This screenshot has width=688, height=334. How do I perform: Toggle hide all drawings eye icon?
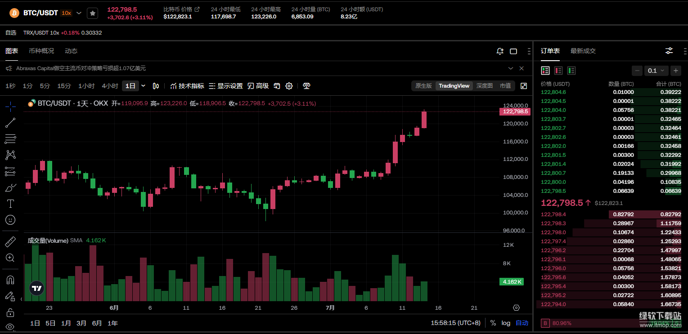pyautogui.click(x=10, y=327)
